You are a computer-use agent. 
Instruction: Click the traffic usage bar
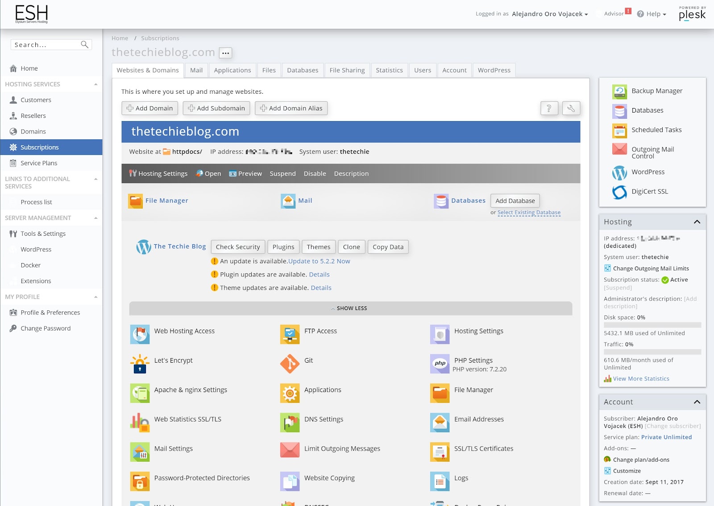coord(652,352)
